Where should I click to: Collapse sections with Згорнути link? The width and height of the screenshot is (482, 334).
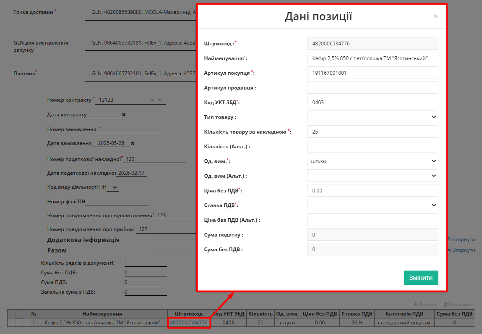tap(461, 250)
